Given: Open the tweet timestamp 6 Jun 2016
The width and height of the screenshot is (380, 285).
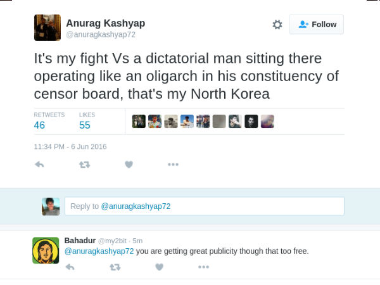Looking at the screenshot, I should pyautogui.click(x=70, y=146).
